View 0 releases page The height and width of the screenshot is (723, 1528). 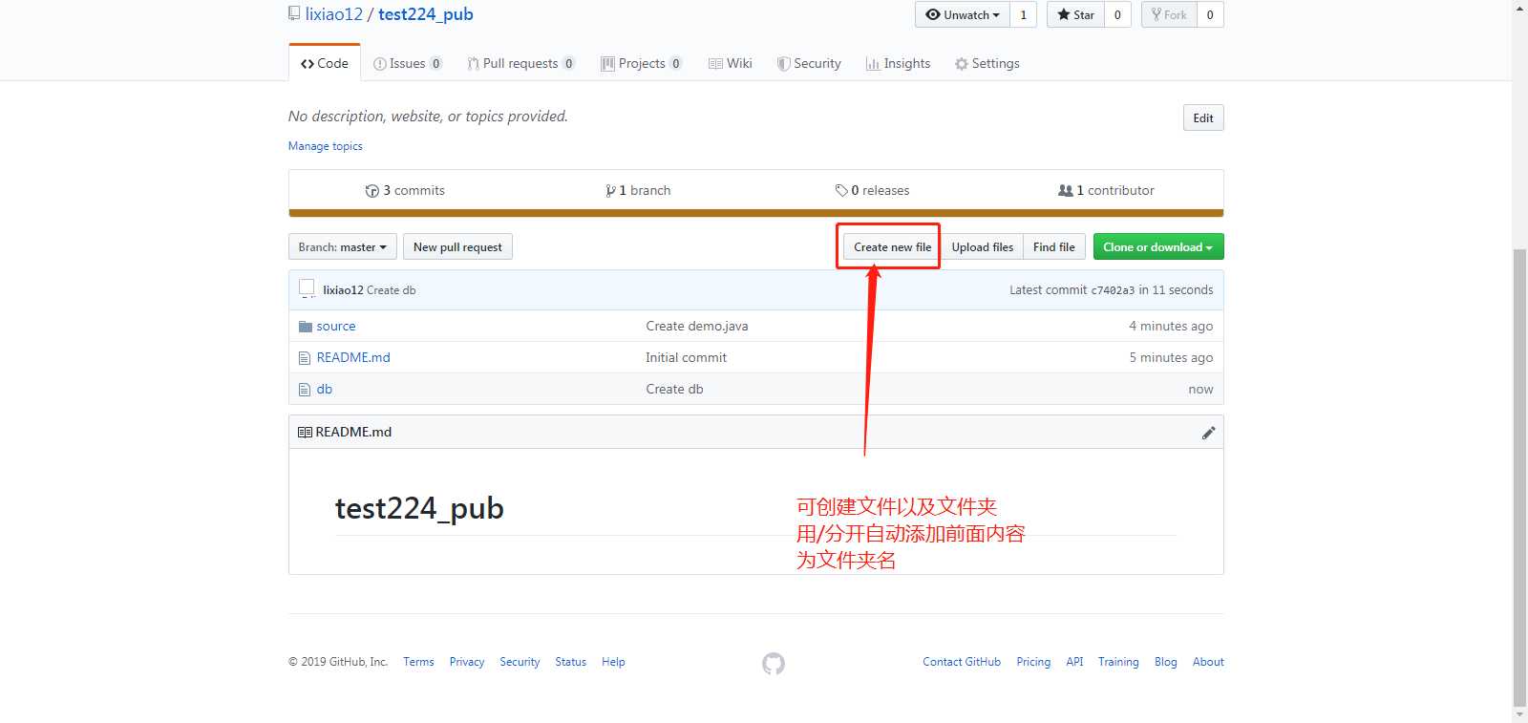click(x=872, y=191)
